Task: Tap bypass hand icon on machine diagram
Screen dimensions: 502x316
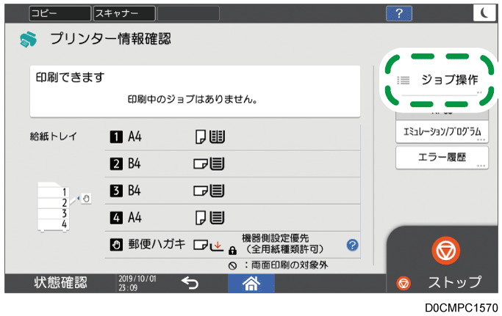Action: [86, 199]
